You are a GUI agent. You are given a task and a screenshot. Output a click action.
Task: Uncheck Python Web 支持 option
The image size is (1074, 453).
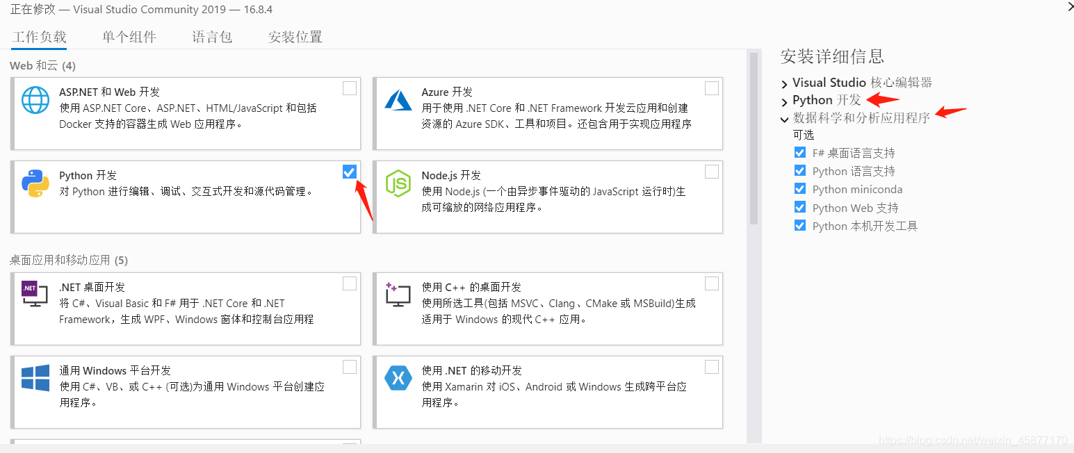pos(800,207)
